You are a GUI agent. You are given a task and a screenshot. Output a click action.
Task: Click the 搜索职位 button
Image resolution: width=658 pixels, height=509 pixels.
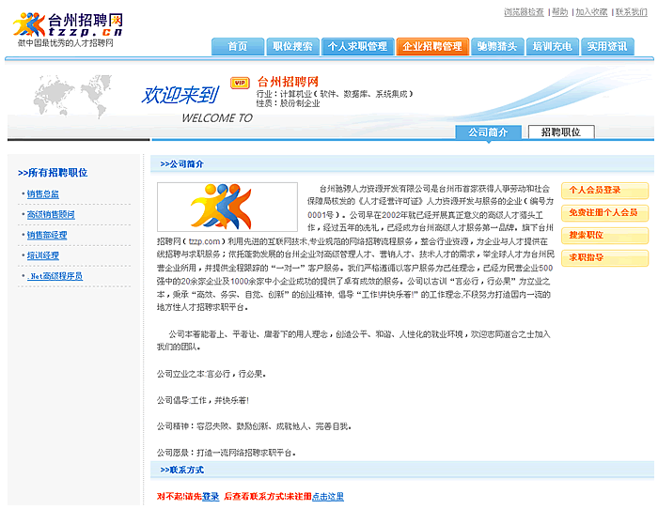586,236
